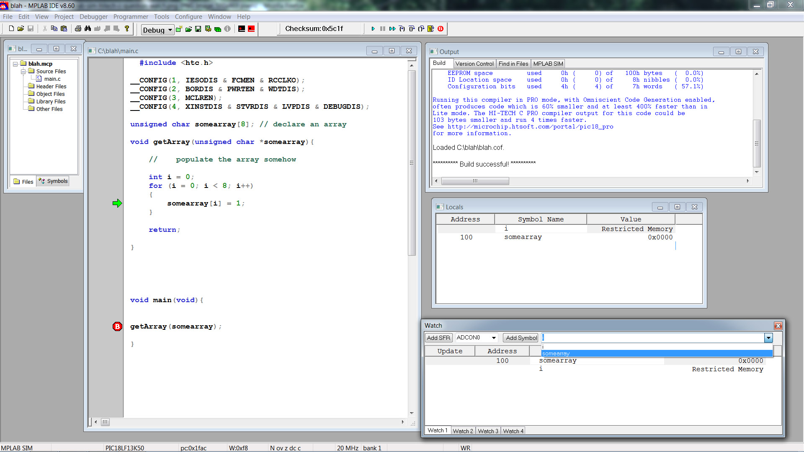
Task: Click the Output vertical scrollbar thumb
Action: [757, 144]
